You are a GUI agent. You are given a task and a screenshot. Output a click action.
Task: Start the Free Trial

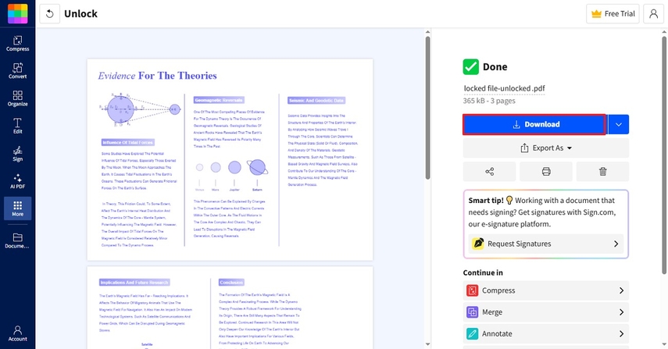click(613, 13)
